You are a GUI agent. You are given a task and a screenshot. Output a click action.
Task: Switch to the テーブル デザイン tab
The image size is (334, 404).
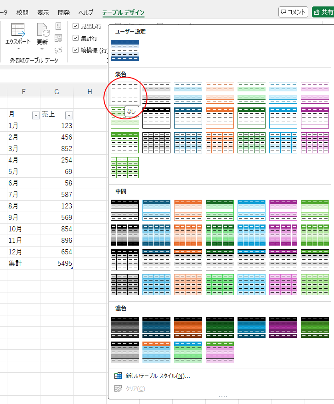[x=123, y=12]
